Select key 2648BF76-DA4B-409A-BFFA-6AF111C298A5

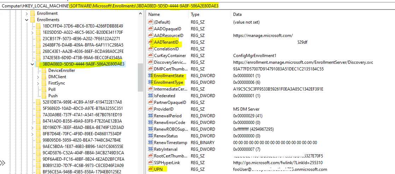coord(83,45)
